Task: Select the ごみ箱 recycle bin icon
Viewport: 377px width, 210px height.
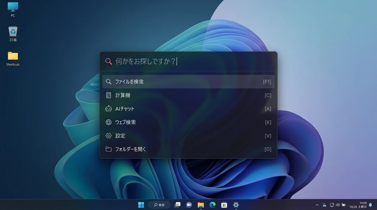Action: pyautogui.click(x=13, y=34)
